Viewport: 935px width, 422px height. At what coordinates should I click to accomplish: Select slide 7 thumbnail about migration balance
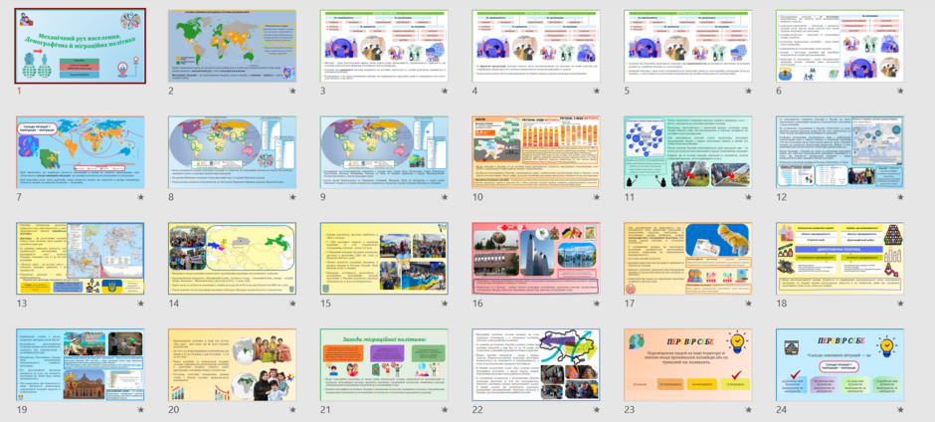coord(80,152)
